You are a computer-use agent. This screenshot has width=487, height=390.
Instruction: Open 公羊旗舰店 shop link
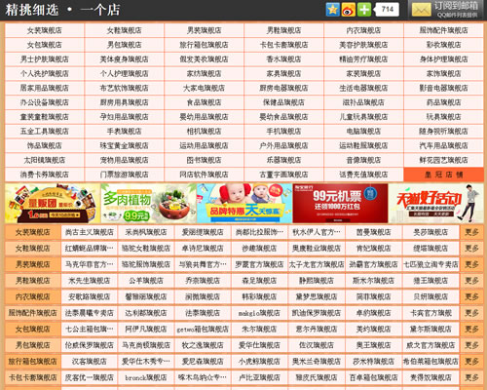(x=146, y=281)
